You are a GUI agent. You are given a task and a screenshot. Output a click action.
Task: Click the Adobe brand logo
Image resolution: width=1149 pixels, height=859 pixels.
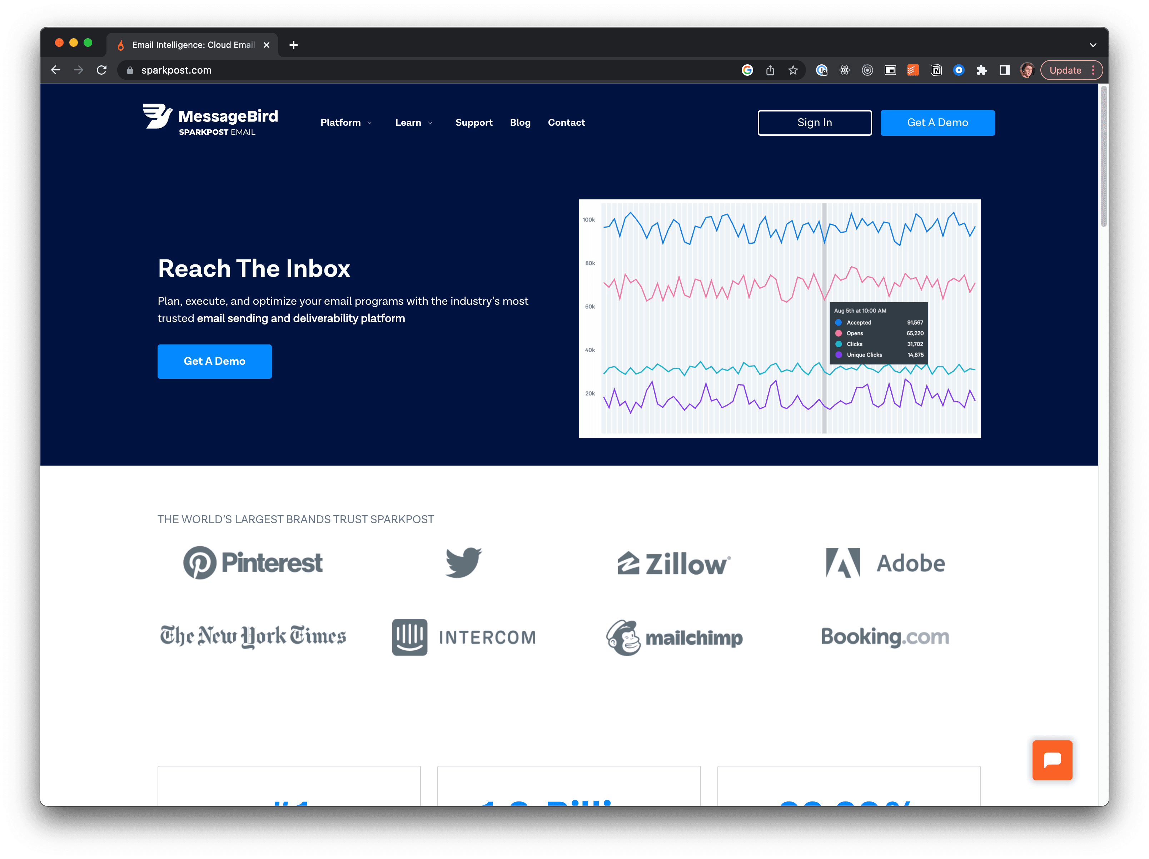tap(885, 563)
